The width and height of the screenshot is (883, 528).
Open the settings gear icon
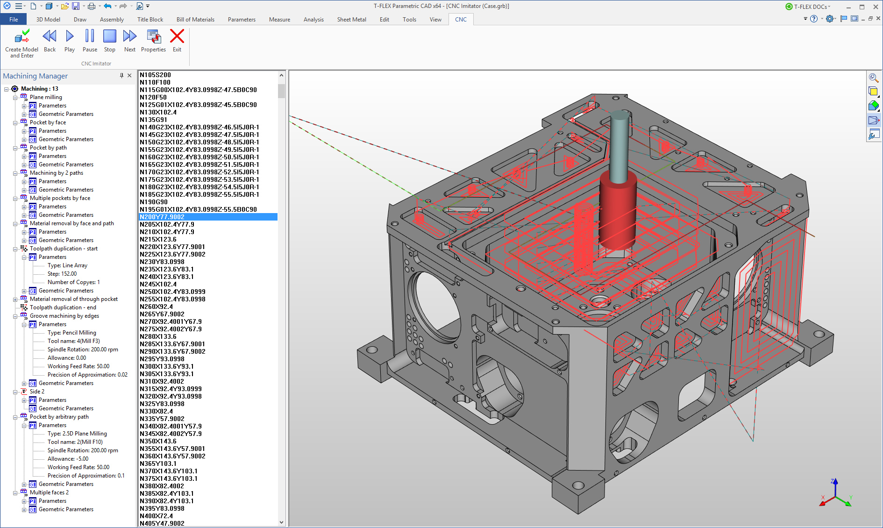(x=830, y=19)
